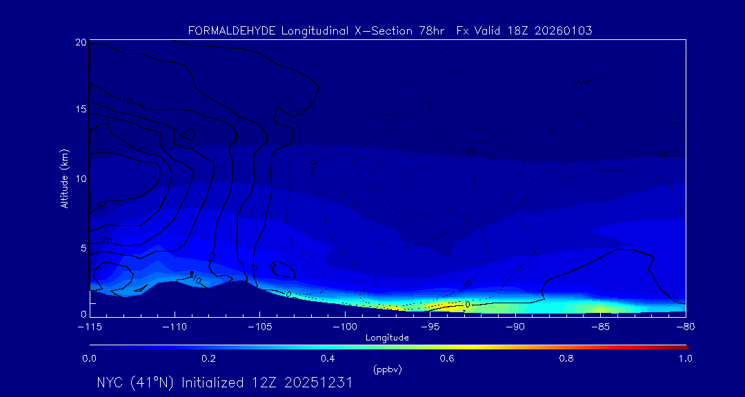The image size is (745, 397).
Task: Click the -85 longitude tick label
Action: pyautogui.click(x=600, y=327)
